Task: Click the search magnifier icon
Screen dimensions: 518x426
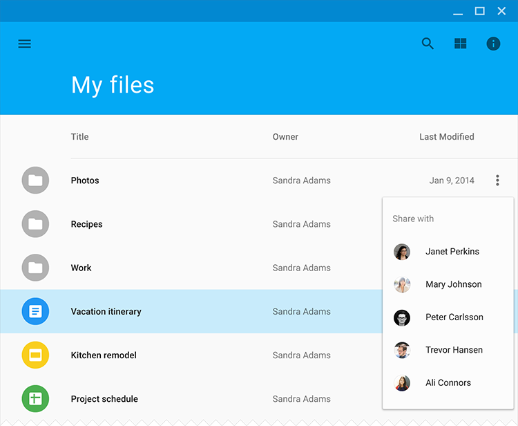Action: coord(428,44)
